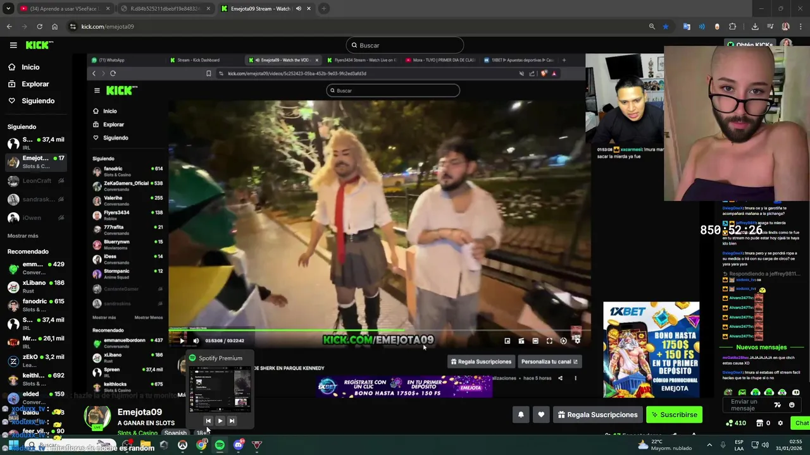Viewport: 810px width, 455px height.
Task: Open browser downloads
Action: click(755, 27)
